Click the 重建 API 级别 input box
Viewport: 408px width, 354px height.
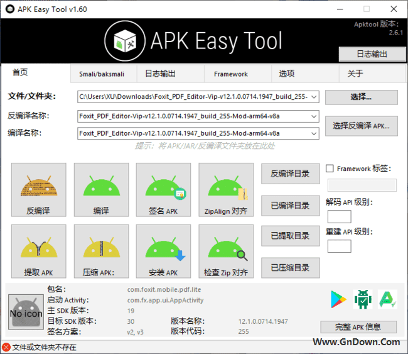[339, 246]
